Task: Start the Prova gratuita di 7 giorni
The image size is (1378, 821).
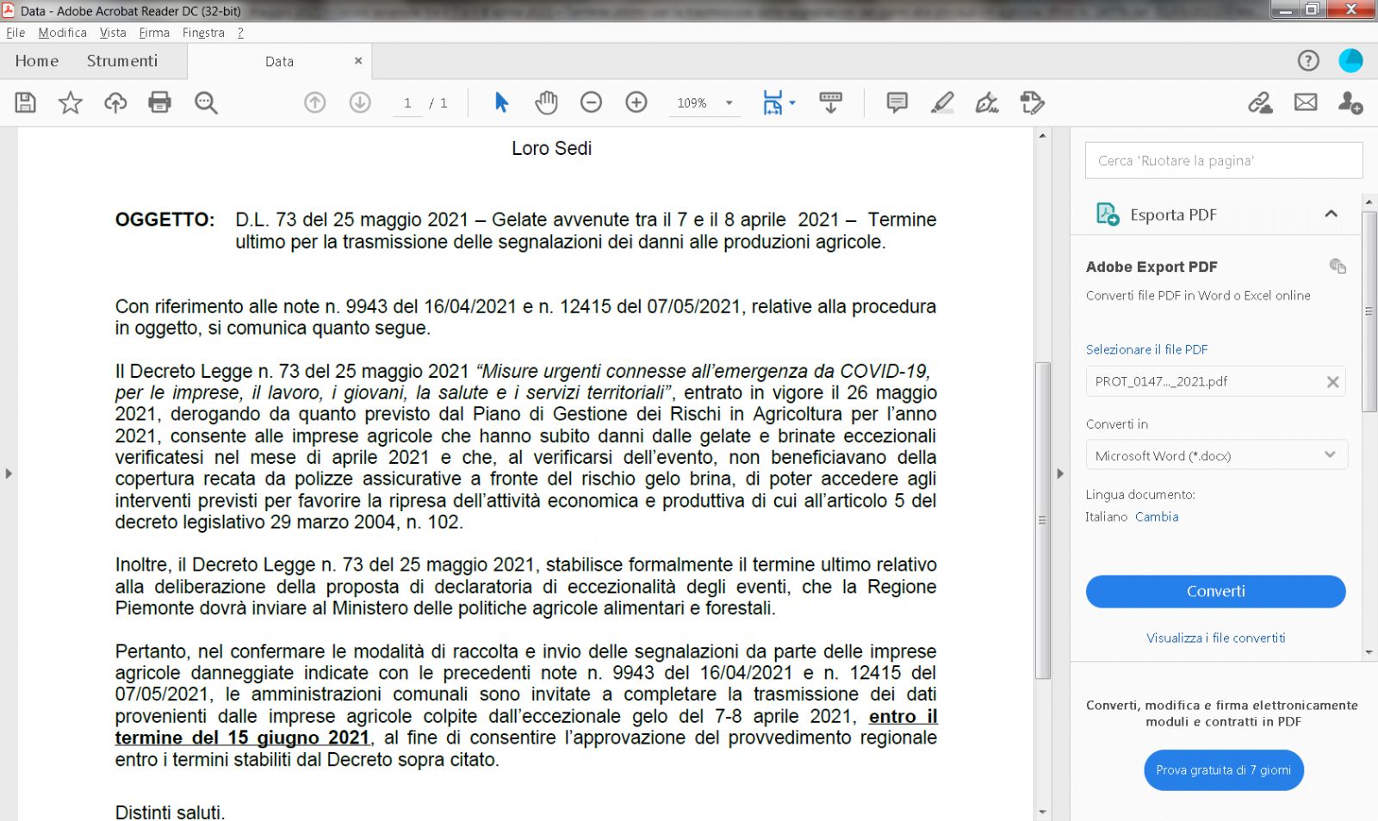Action: click(1223, 770)
